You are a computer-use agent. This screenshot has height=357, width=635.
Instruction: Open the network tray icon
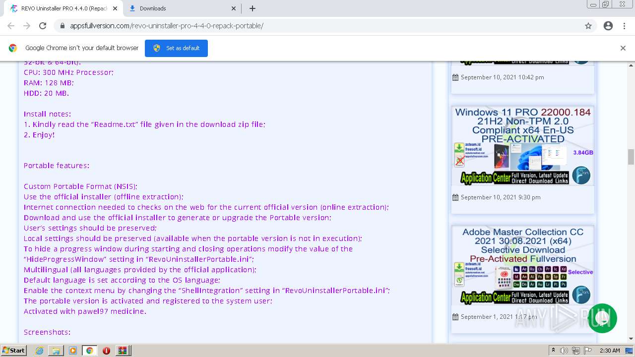point(576,351)
